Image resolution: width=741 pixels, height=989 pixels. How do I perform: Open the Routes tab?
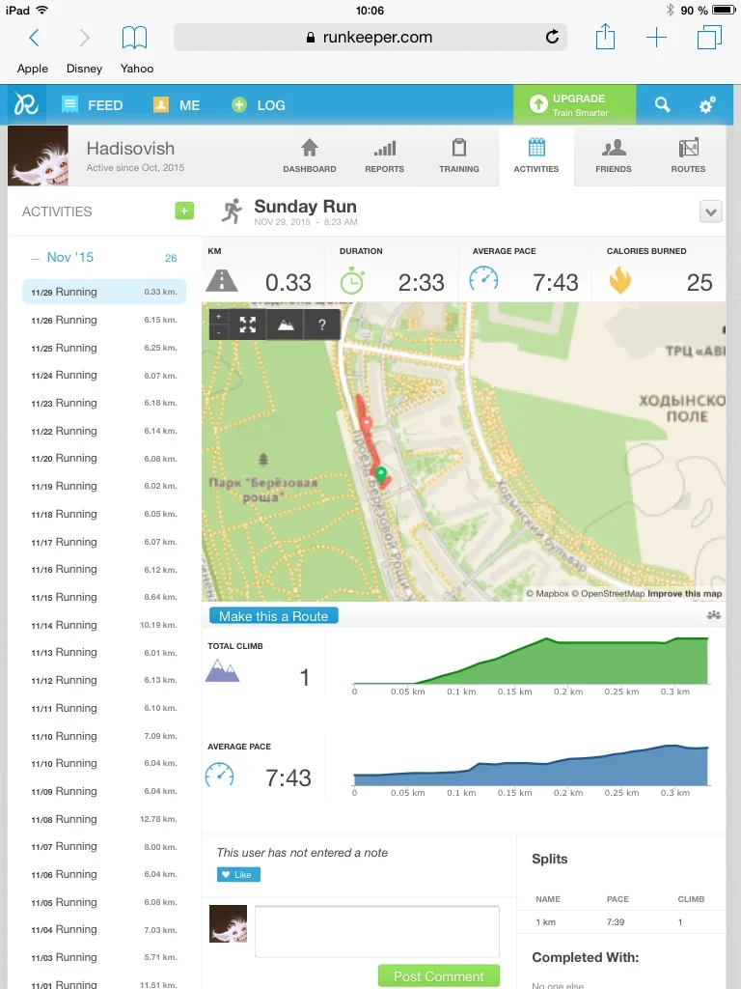(x=688, y=155)
